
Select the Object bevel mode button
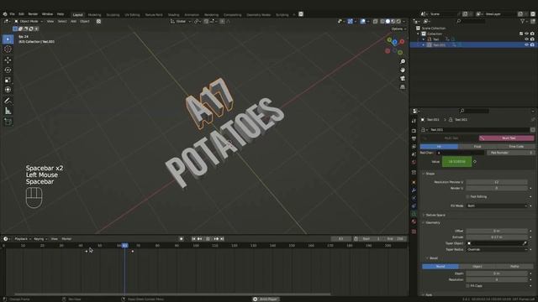pyautogui.click(x=477, y=267)
